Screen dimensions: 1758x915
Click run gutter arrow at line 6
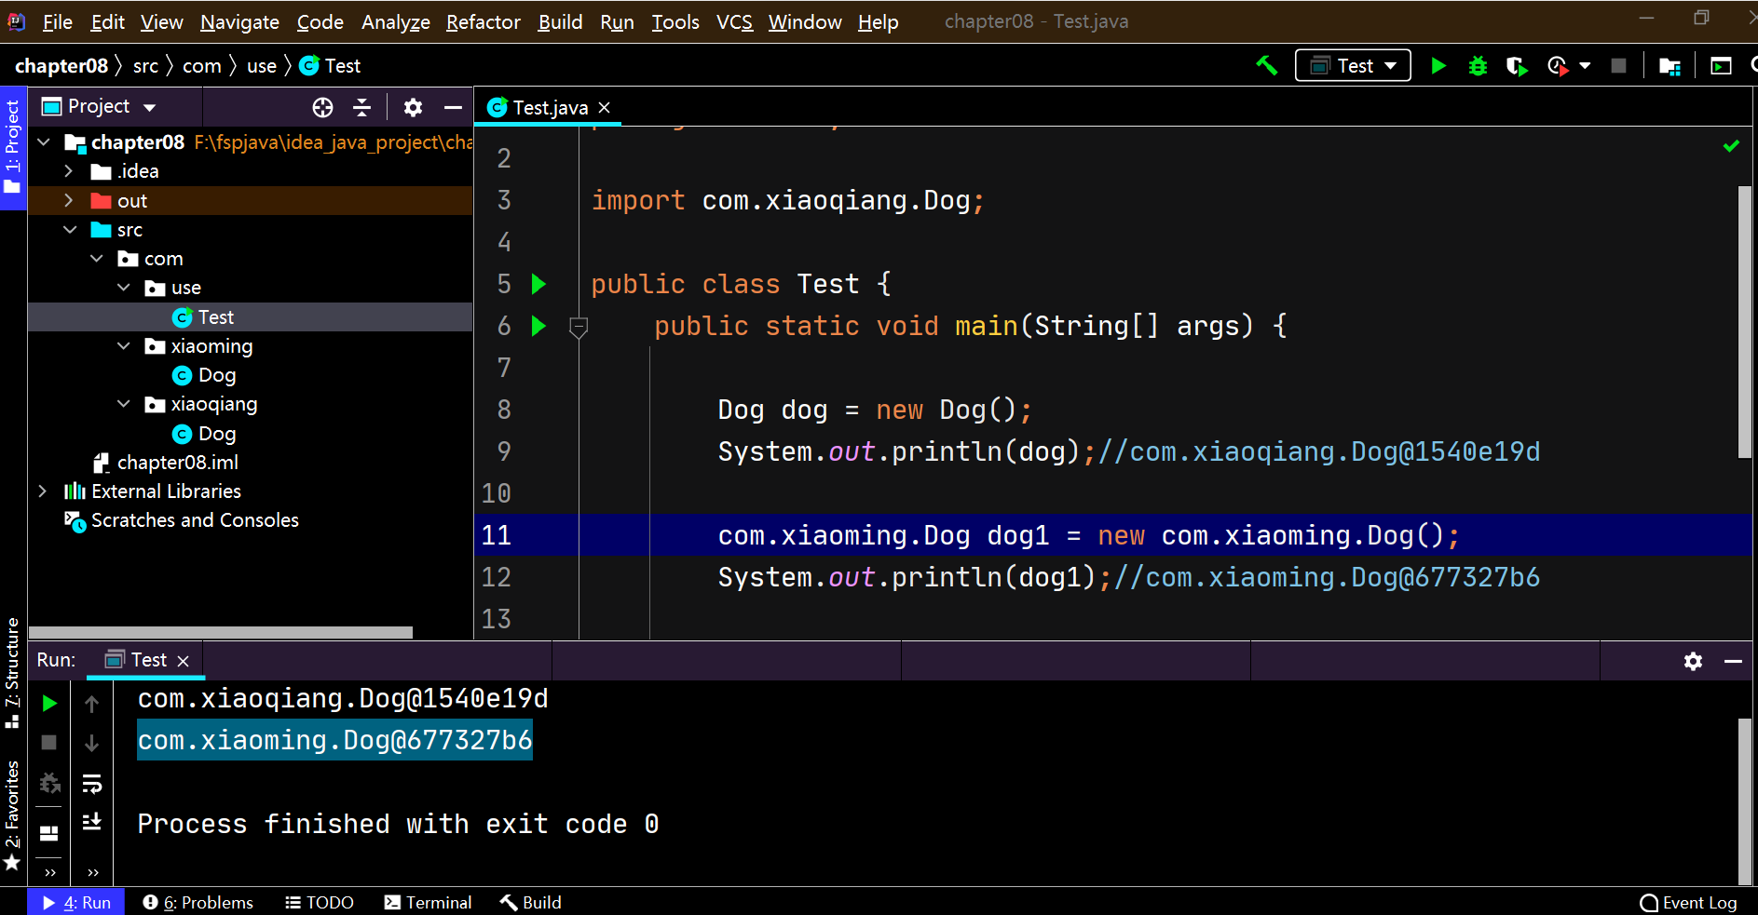coord(538,326)
